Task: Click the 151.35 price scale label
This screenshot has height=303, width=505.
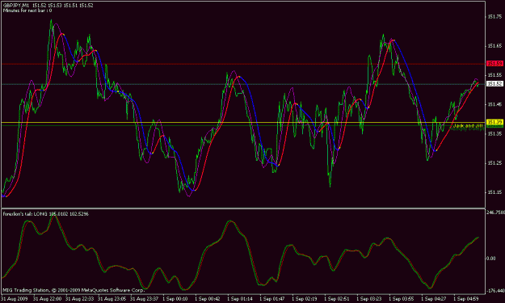Action: pyautogui.click(x=494, y=133)
